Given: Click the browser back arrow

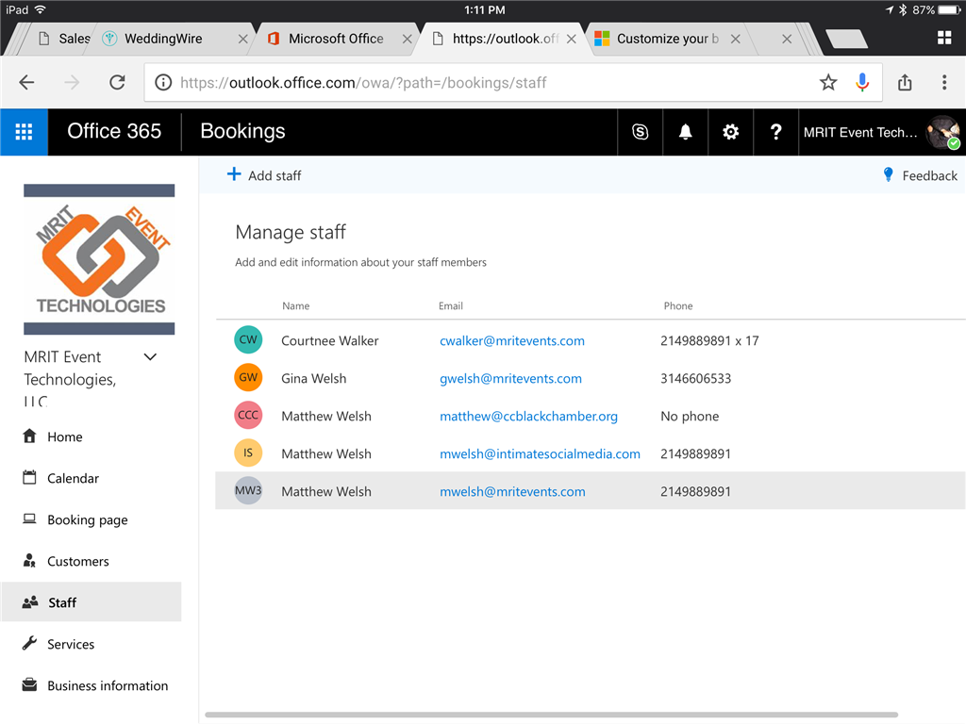Looking at the screenshot, I should click(26, 83).
